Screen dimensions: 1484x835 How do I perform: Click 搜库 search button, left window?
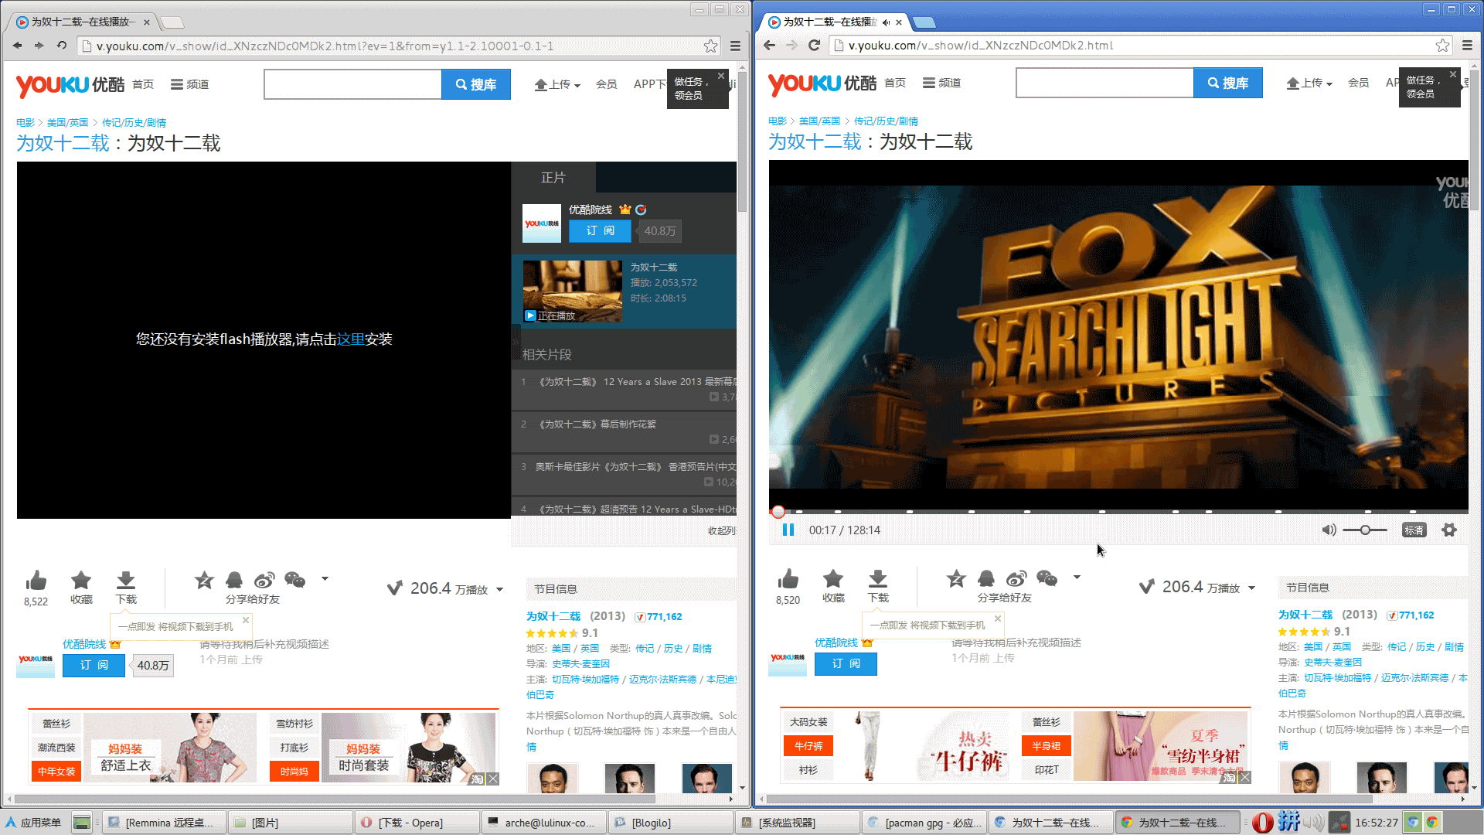coord(476,84)
